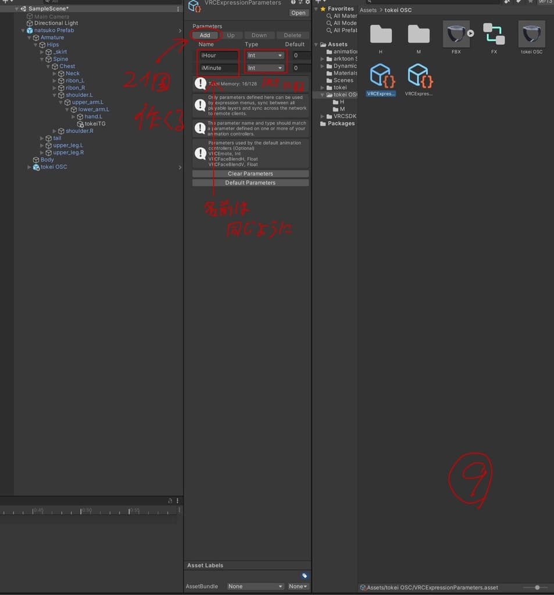Click the Project search-by-label icon
The width and height of the screenshot is (554, 595).
(x=519, y=2)
